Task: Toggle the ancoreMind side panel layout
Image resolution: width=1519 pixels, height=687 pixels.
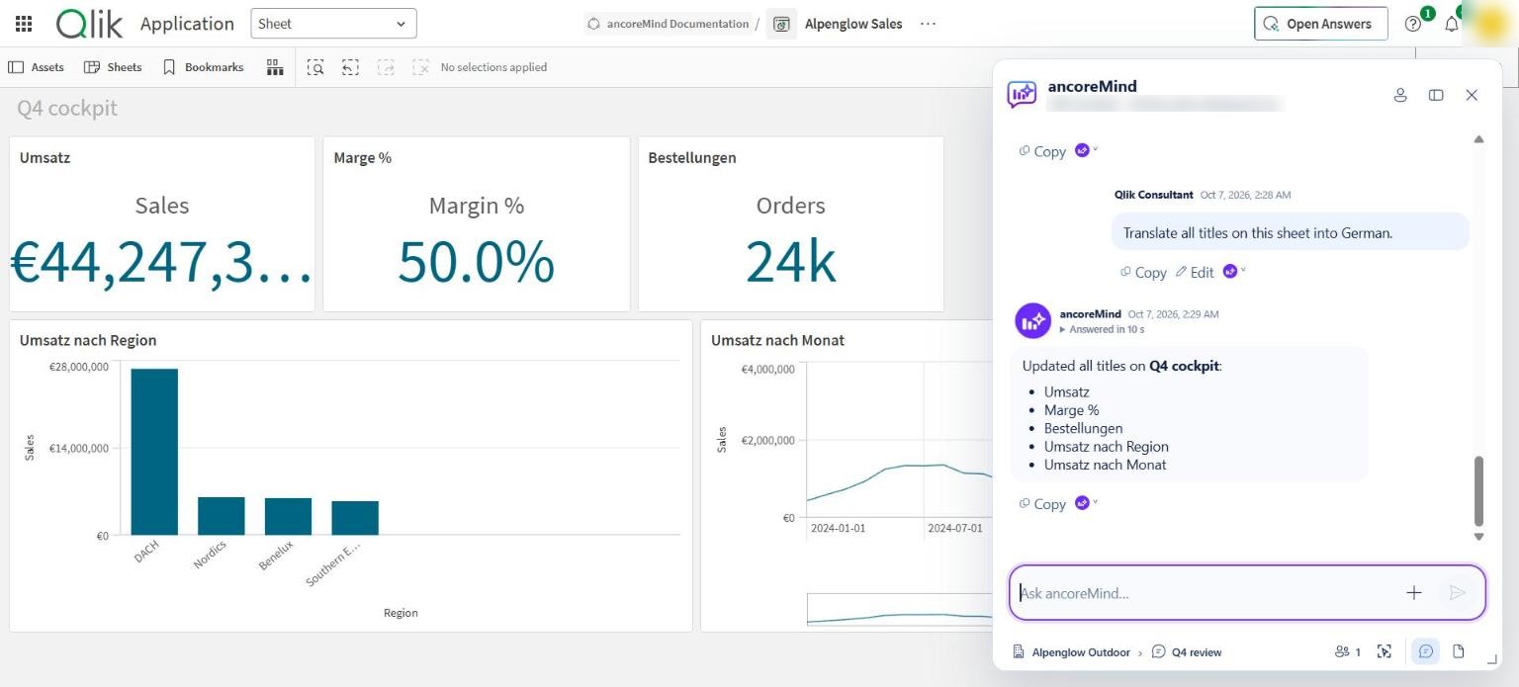Action: pos(1436,95)
